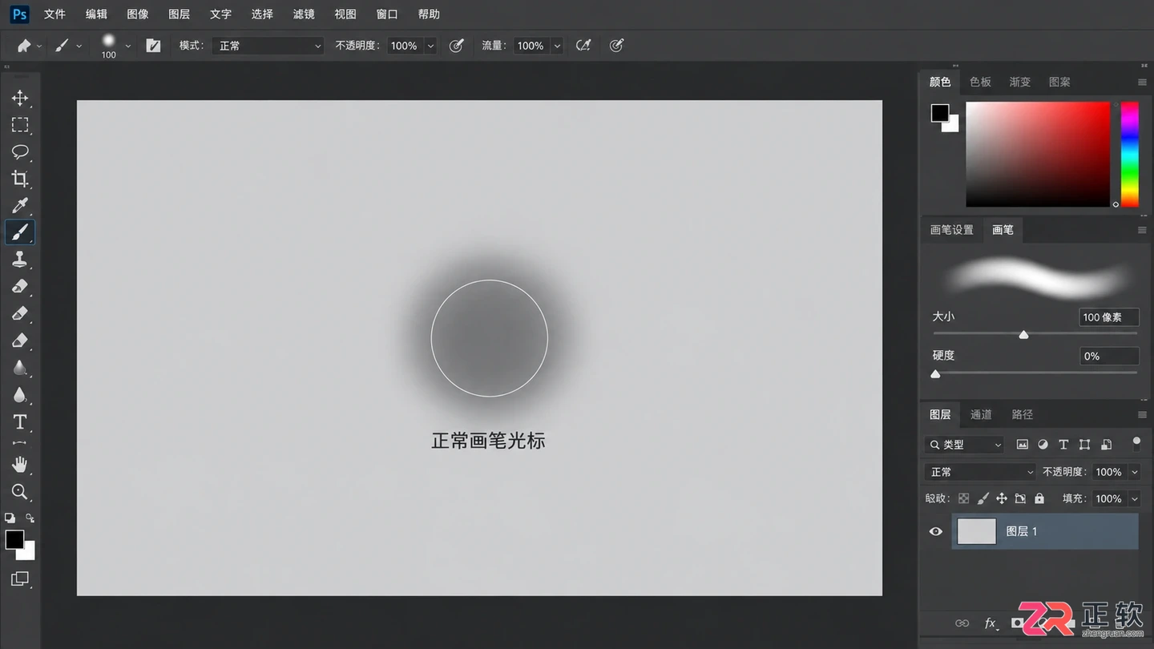
Task: Click the Ps home logo
Action: pos(20,14)
